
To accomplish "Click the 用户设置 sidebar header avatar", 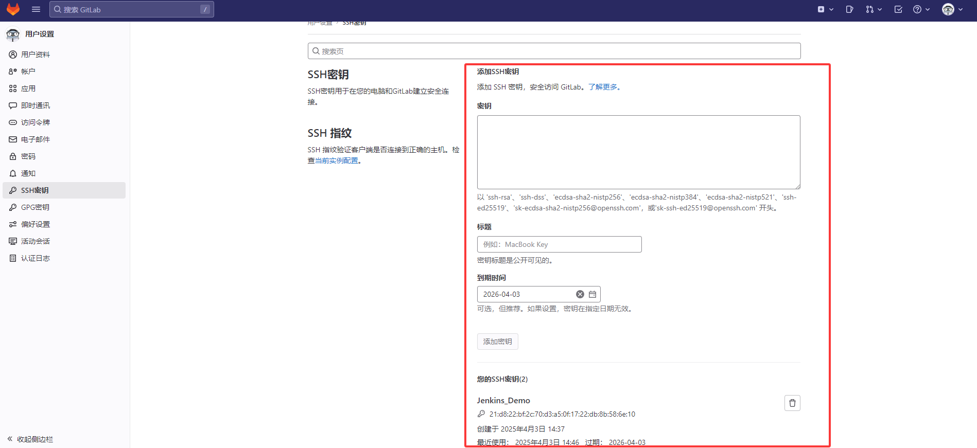I will coord(13,34).
